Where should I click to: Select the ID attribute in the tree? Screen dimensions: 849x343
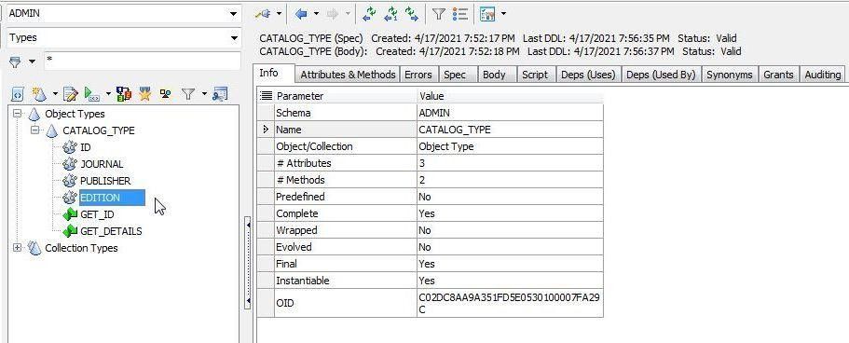point(86,147)
